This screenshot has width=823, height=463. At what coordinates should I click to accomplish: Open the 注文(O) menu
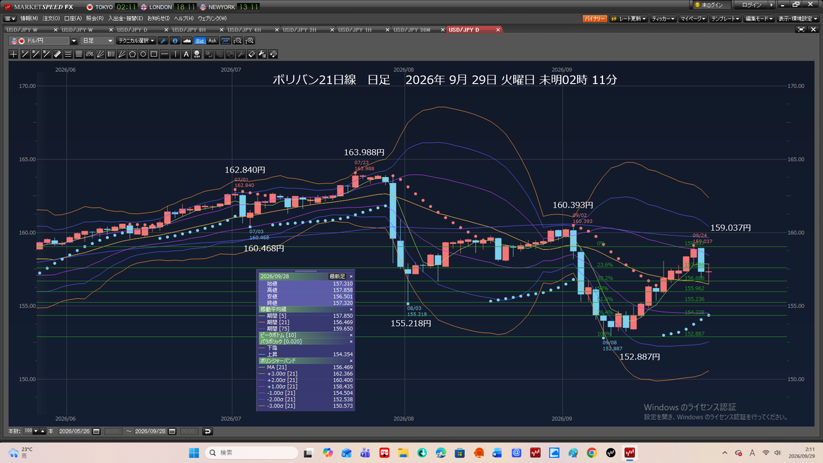click(52, 19)
